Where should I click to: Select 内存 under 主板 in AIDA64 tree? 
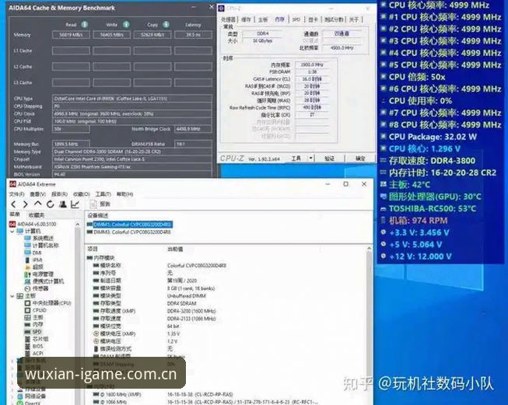click(x=34, y=324)
